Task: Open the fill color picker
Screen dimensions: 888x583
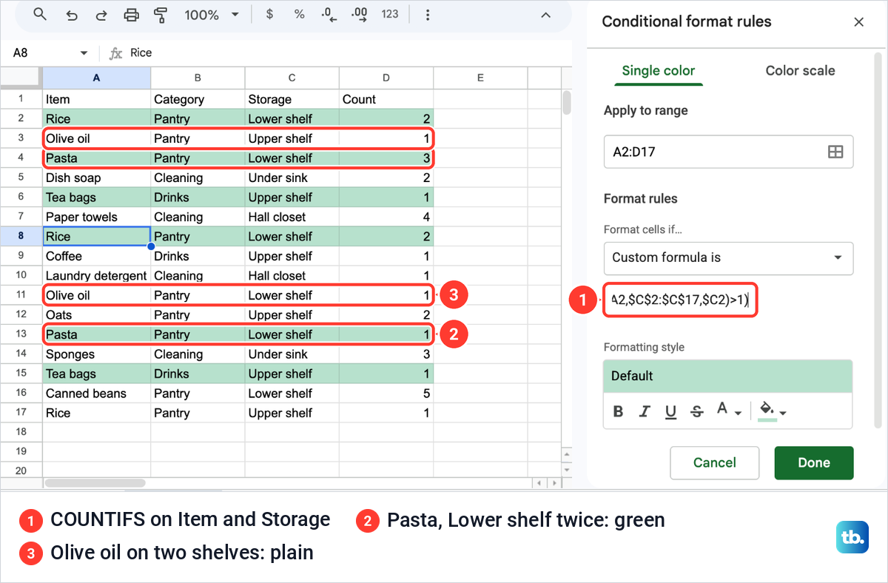Action: 773,411
